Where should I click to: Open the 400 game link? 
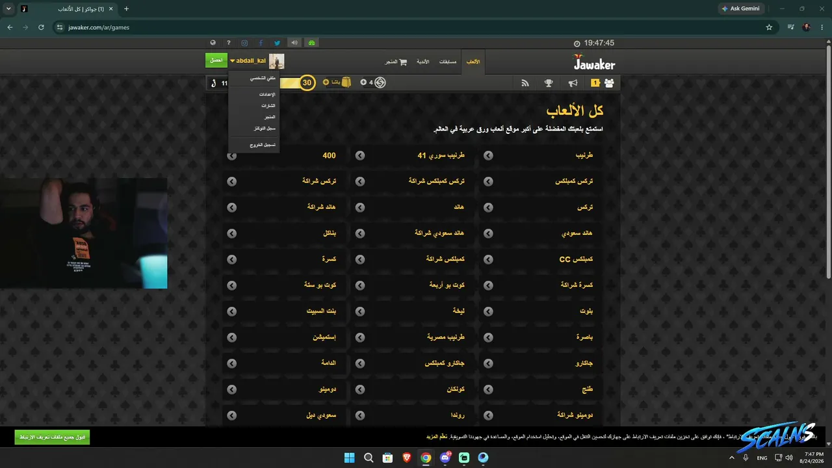coord(329,156)
